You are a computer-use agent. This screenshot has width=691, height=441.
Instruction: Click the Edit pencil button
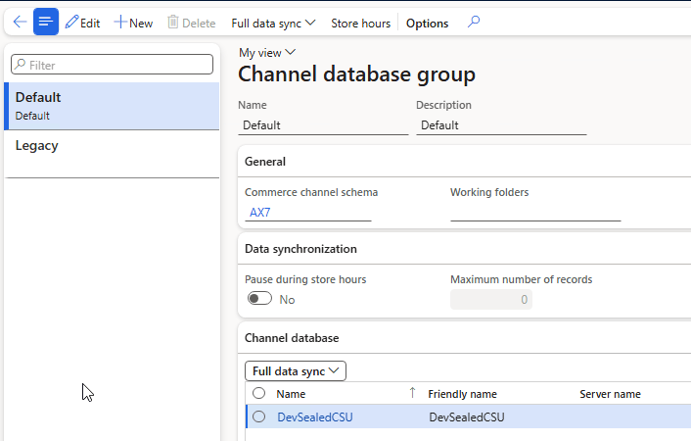(83, 23)
